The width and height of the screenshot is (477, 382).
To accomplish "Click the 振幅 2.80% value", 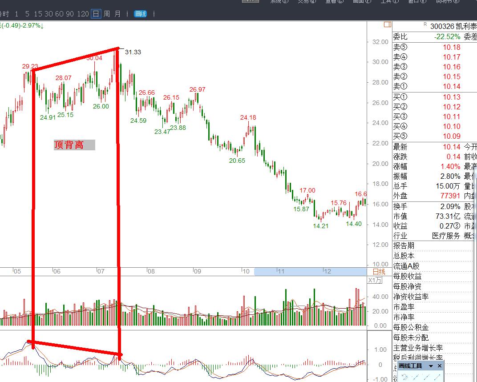I will pyautogui.click(x=451, y=176).
